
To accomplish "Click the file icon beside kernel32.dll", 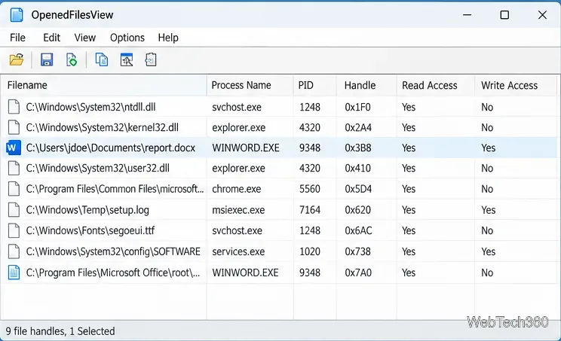I will (x=14, y=127).
